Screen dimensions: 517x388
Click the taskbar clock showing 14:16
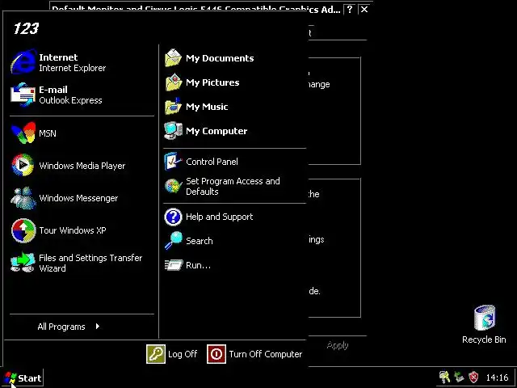coord(498,377)
